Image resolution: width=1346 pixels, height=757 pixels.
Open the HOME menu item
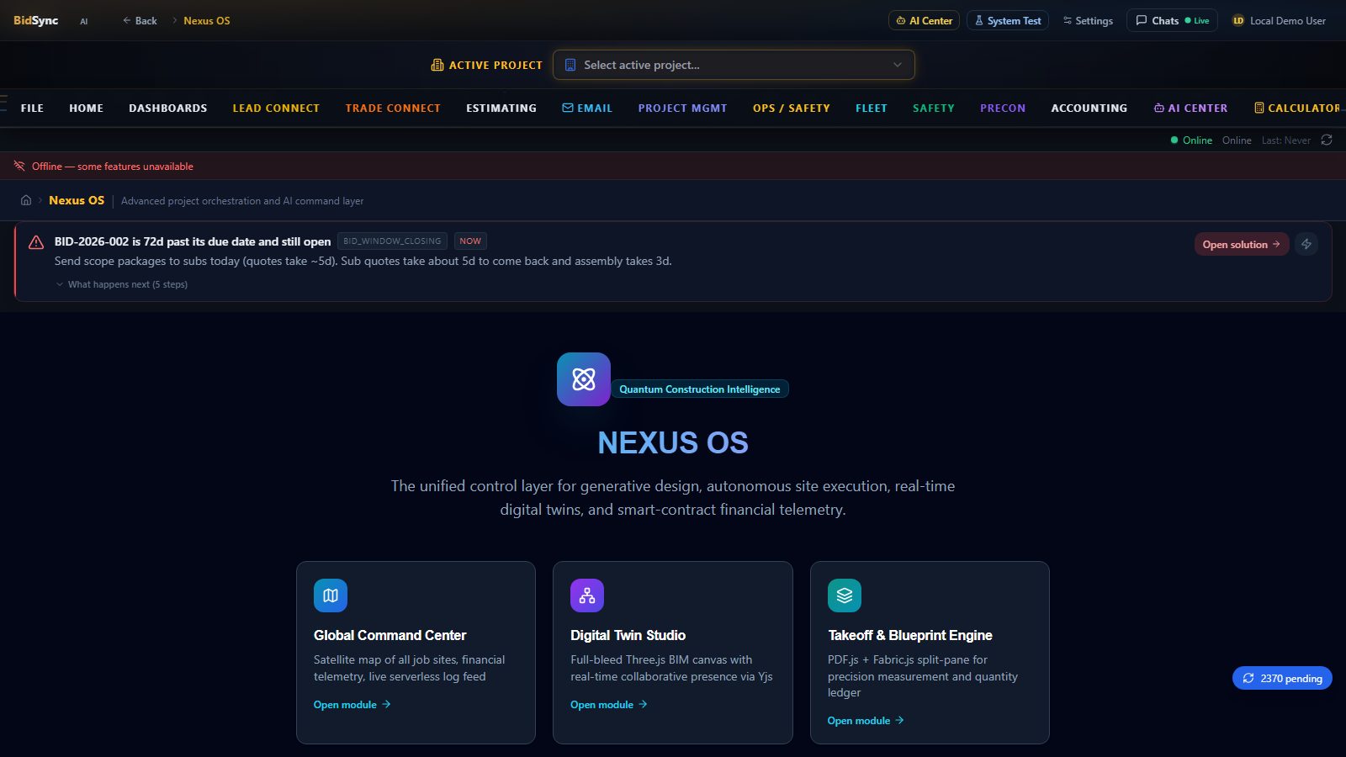[87, 108]
